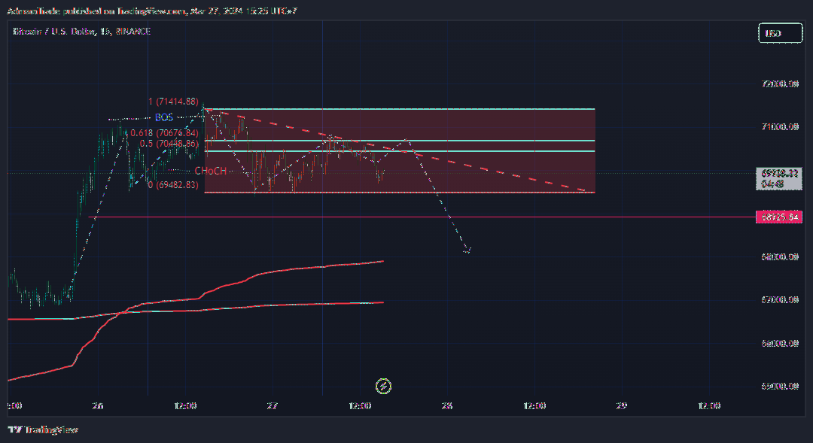
Task: Click the lightning bolt event icon
Action: [383, 386]
